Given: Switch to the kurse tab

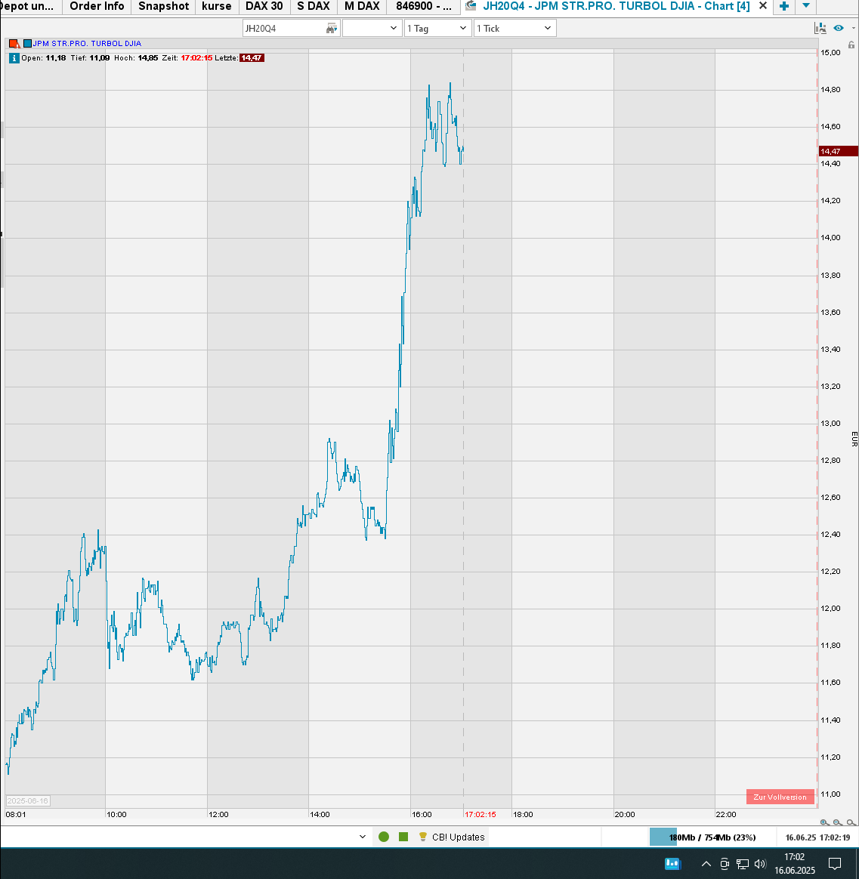Looking at the screenshot, I should pyautogui.click(x=216, y=6).
